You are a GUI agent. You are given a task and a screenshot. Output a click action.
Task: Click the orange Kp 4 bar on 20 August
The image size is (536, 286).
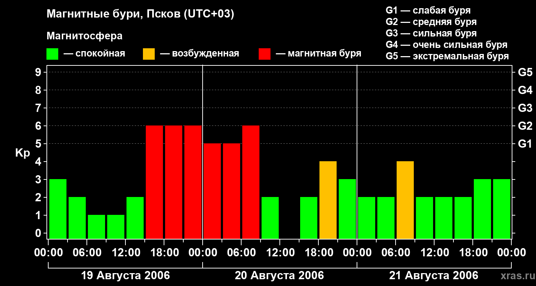328,200
